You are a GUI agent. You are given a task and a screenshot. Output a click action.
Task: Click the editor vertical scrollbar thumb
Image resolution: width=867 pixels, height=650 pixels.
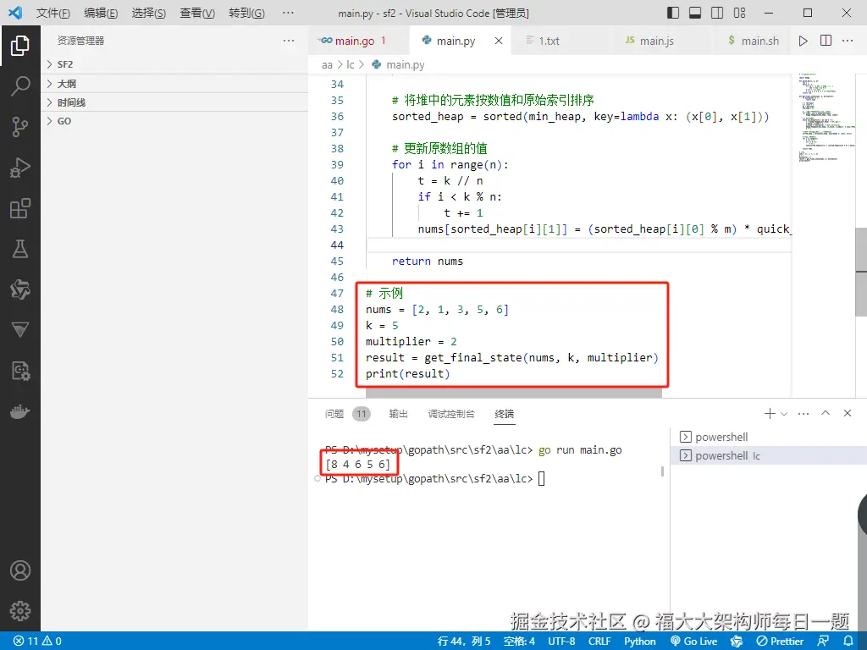click(861, 272)
